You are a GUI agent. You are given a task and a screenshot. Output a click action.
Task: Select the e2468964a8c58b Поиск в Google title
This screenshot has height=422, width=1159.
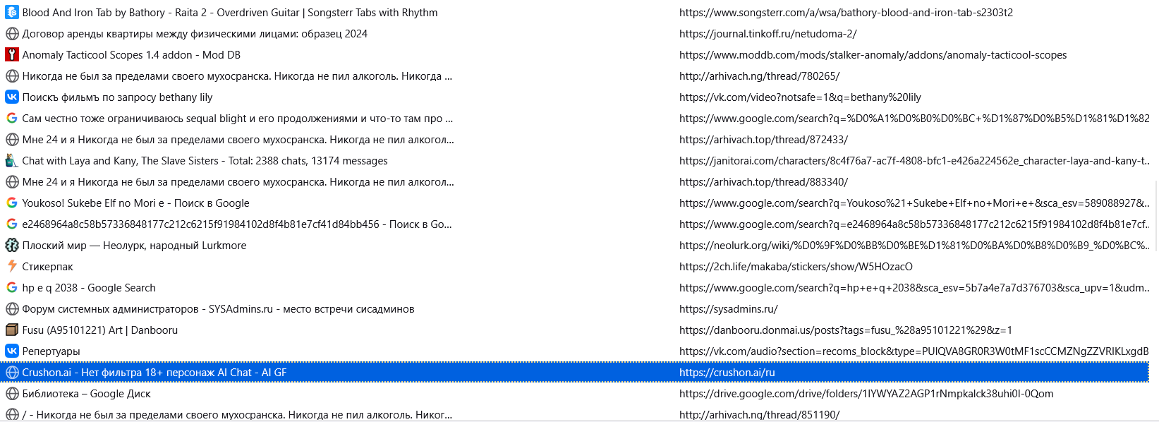(237, 224)
